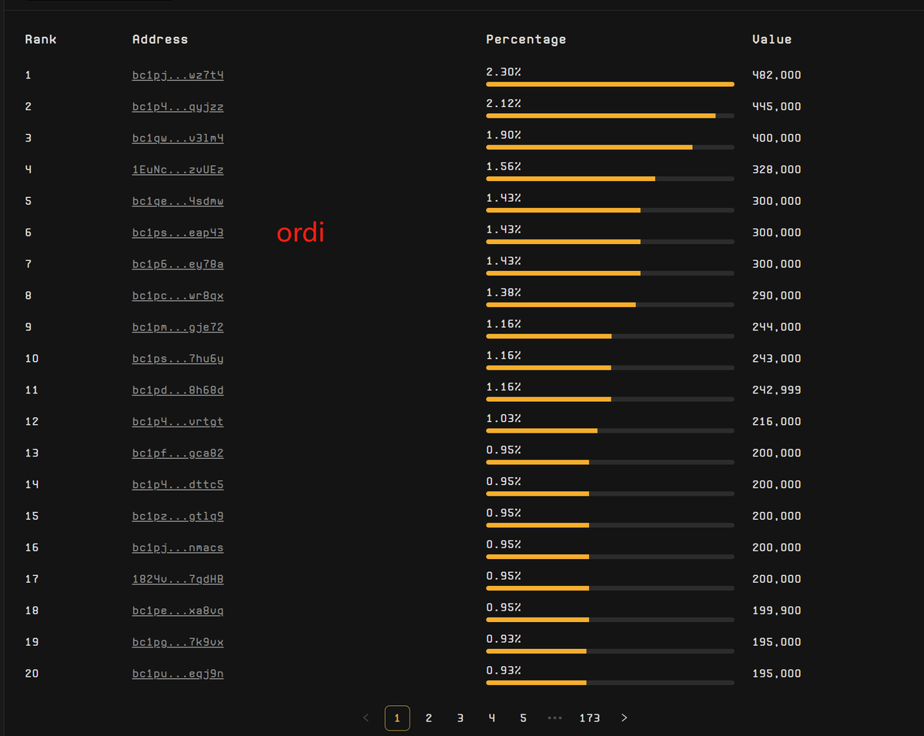The image size is (924, 736).
Task: Click the 1.38% percentage label
Action: coord(504,293)
